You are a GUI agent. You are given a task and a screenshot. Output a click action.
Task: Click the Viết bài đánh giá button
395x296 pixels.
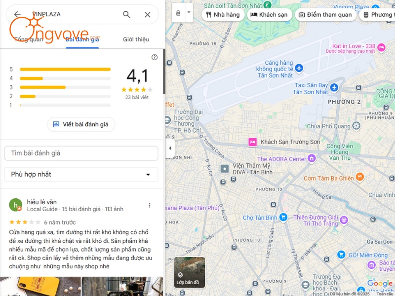(81, 124)
